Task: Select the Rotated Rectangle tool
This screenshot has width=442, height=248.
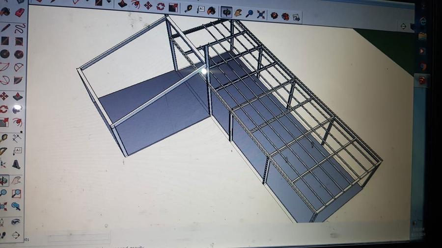Action: (19, 41)
